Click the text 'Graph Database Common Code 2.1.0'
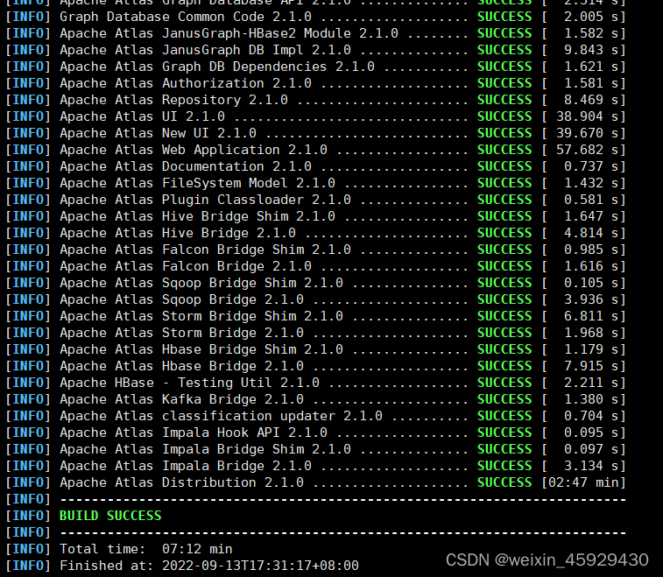The image size is (663, 577). [x=186, y=17]
